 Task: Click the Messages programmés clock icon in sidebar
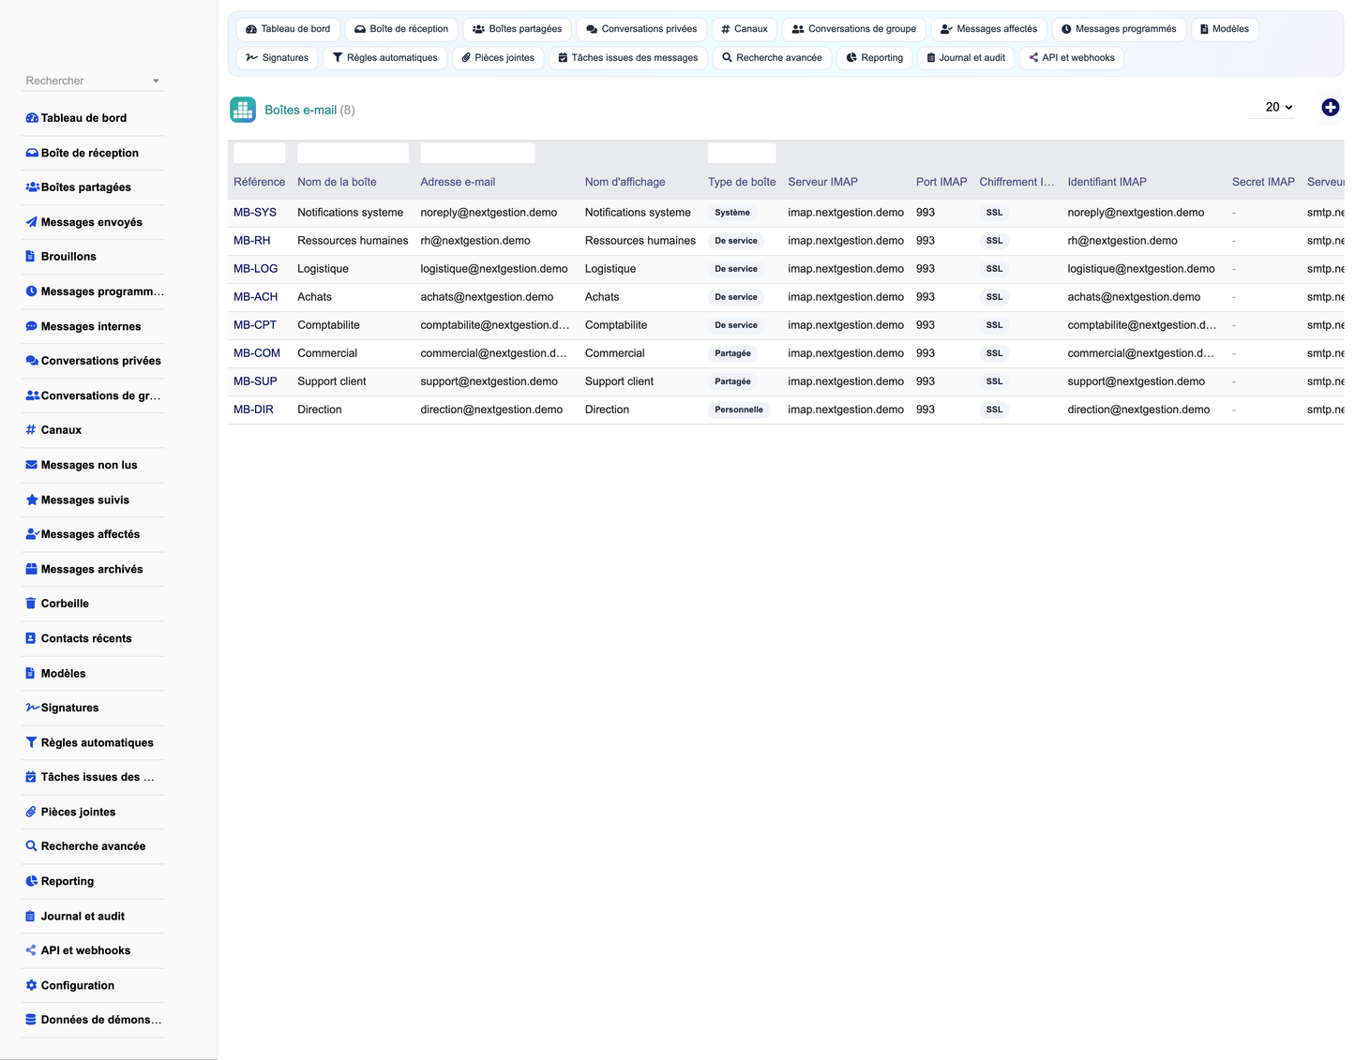[32, 291]
